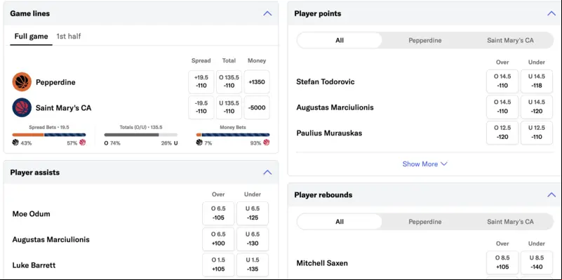Select the Full game tab
Screen dimensions: 562x280
pos(31,36)
